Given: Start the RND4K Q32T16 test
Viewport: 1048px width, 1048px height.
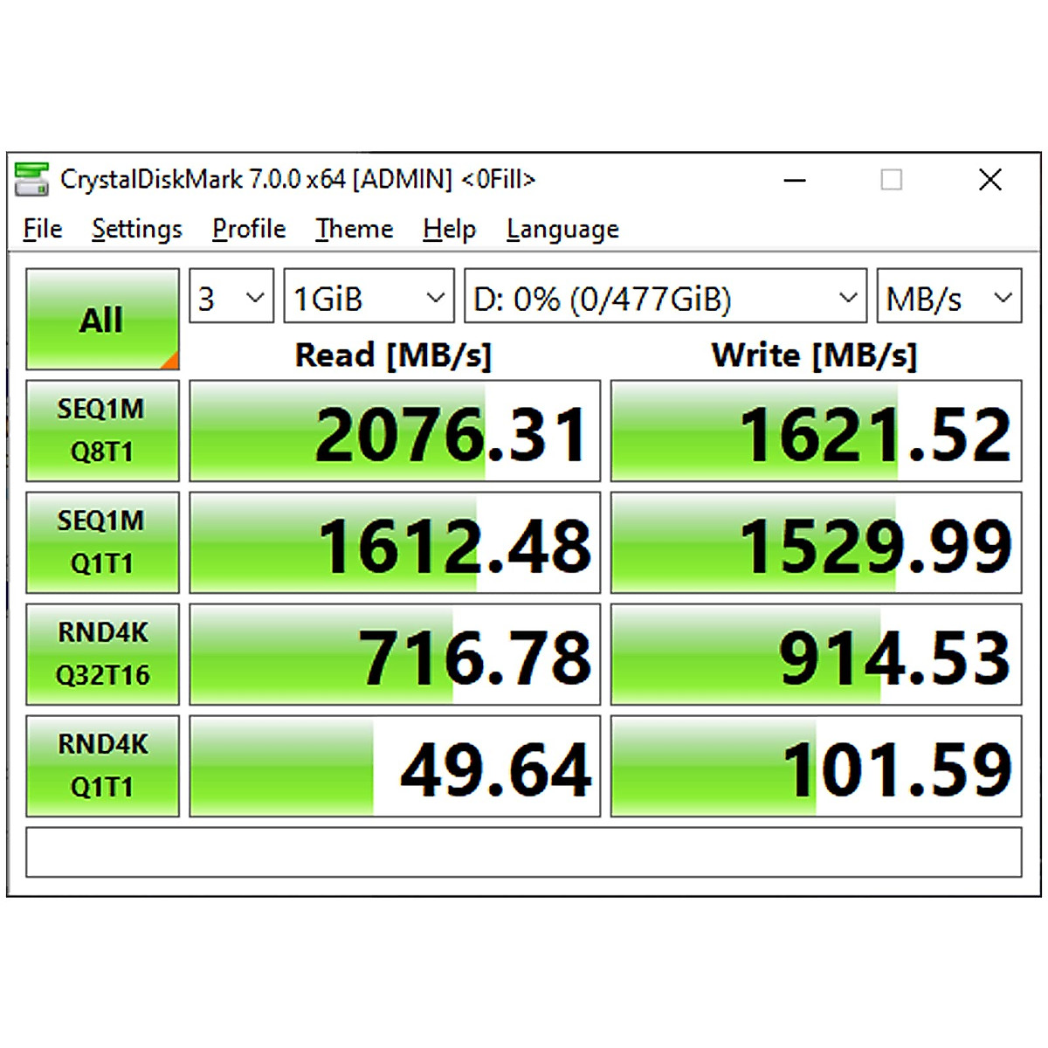Looking at the screenshot, I should [102, 653].
